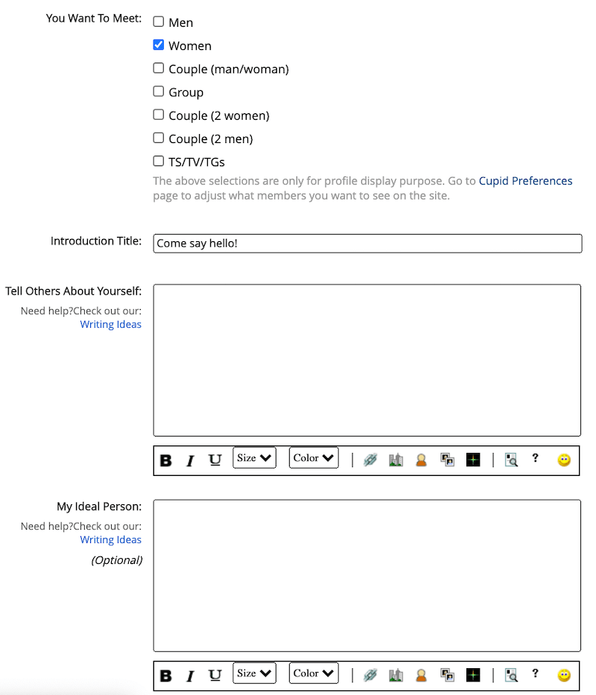This screenshot has width=596, height=695.
Task: Toggle Italic in the About Yourself toolbar
Action: pyautogui.click(x=190, y=460)
